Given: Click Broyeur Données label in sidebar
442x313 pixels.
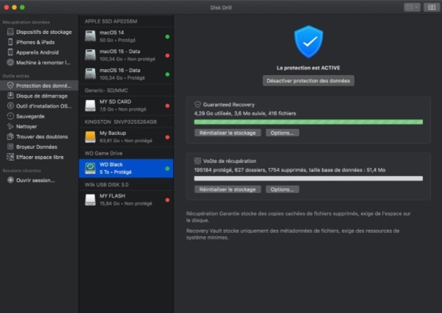Looking at the screenshot, I should 36,147.
